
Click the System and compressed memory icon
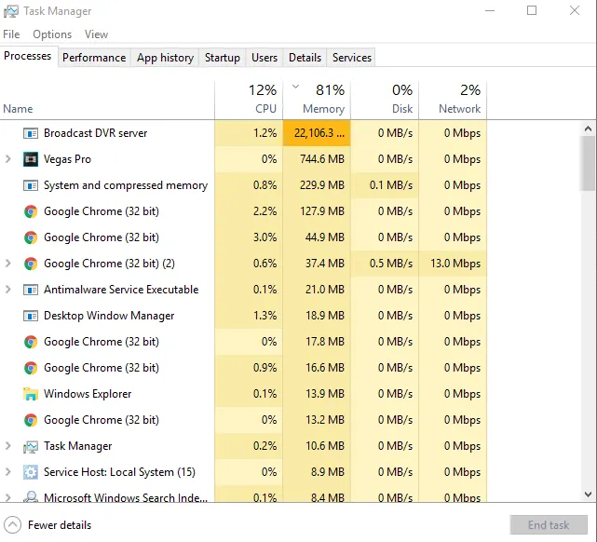(x=31, y=185)
